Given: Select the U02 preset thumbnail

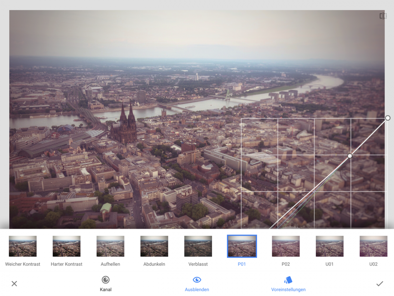Looking at the screenshot, I should 373,246.
